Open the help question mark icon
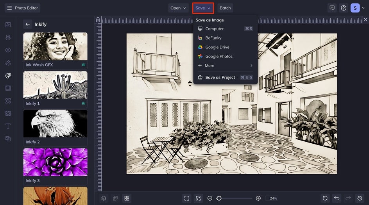 coord(344,8)
